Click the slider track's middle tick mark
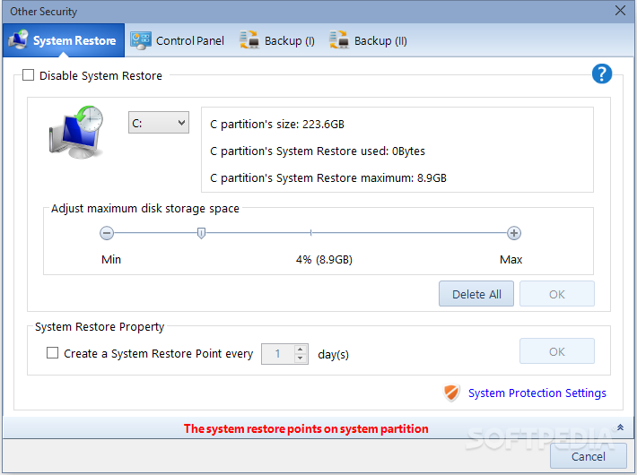Image resolution: width=637 pixels, height=475 pixels. (310, 233)
